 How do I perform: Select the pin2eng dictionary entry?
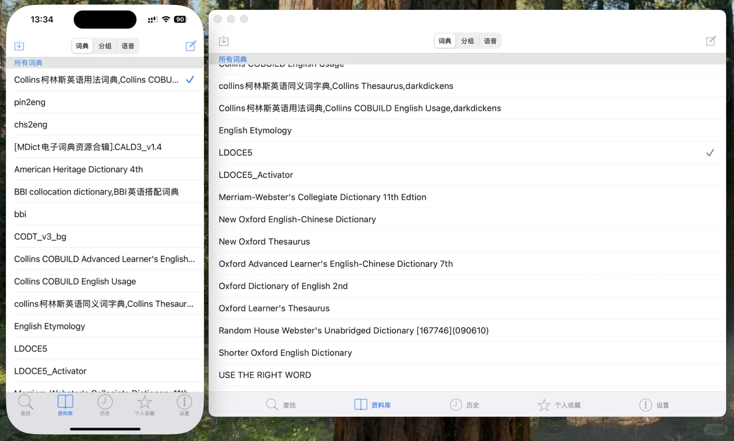[x=29, y=102]
